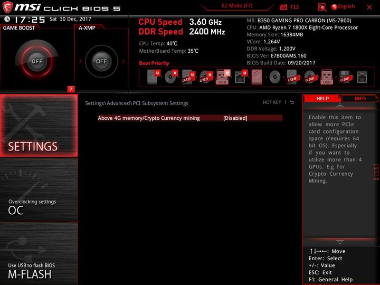Select A-XMP profile 1
380x285 pixels.
coord(123,61)
